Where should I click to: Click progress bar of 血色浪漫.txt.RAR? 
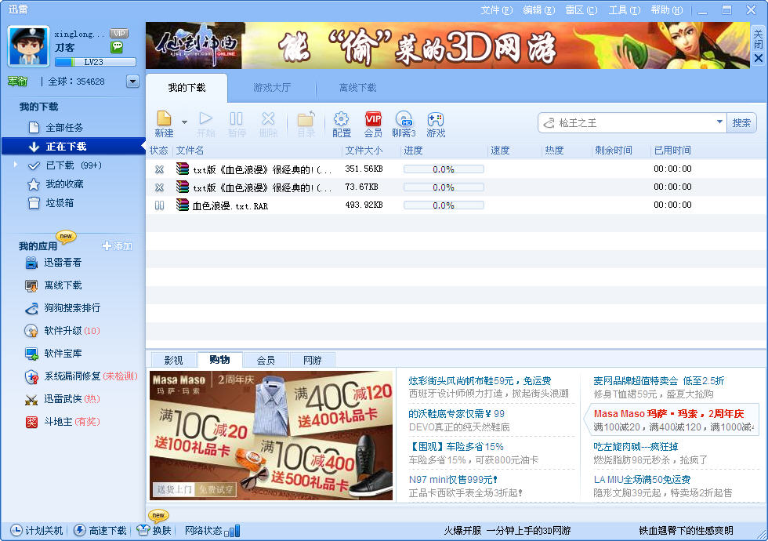(444, 205)
